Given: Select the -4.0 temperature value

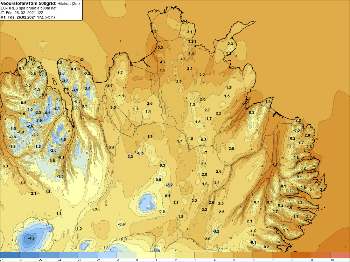Looking at the screenshot, I should click(x=63, y=140).
